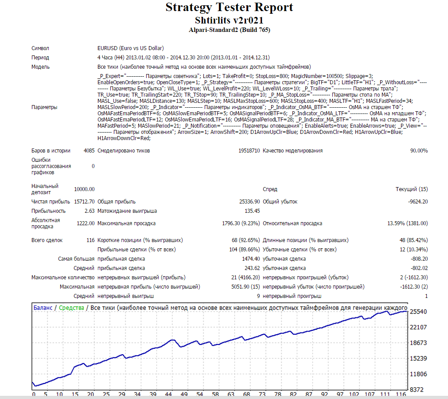Click Длинные позиции (% выигравших) label
Image resolution: width=448 pixels, height=399 pixels.
coord(305,240)
